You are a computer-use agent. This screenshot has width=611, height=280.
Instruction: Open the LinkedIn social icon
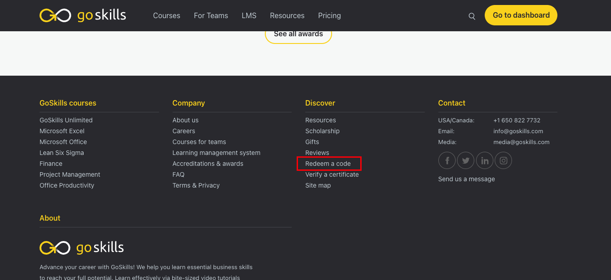click(x=485, y=160)
